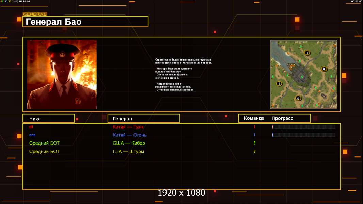Screen dimensions: 363x204
Task: Click "Средний БОТ" in the США — Кибер row
Action: pos(45,143)
